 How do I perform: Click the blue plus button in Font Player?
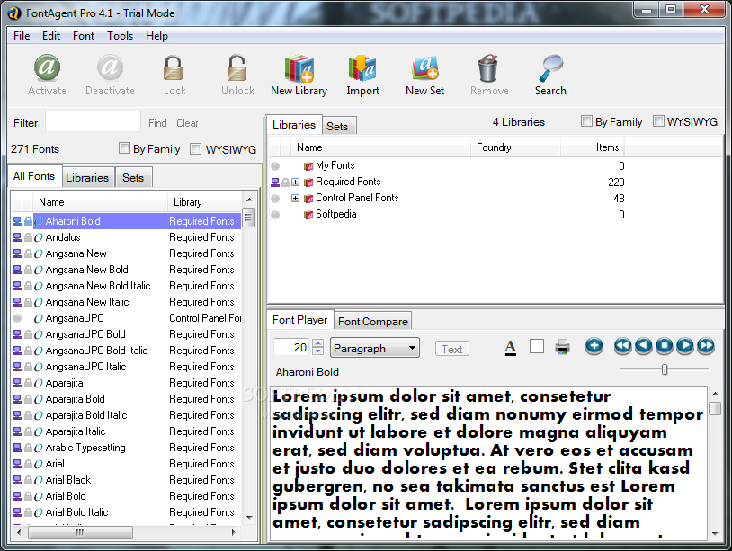pyautogui.click(x=594, y=346)
